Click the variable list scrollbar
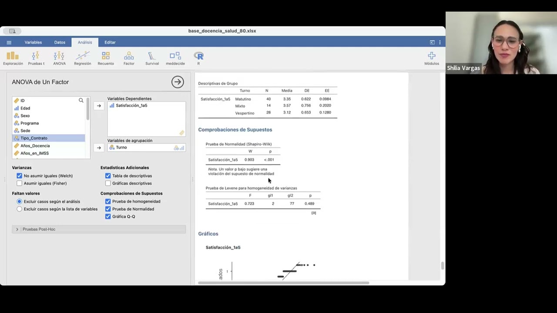The width and height of the screenshot is (557, 313). click(x=88, y=109)
